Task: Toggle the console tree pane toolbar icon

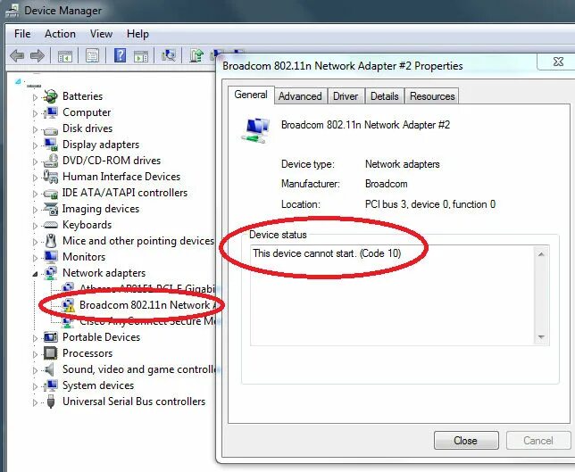Action: 65,56
